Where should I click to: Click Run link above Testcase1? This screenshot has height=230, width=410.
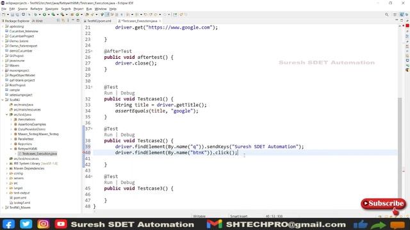pyautogui.click(x=108, y=93)
